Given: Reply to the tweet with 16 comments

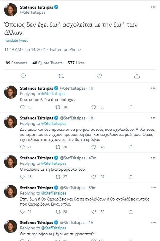Looking at the screenshot, I should click(x=22, y=177).
